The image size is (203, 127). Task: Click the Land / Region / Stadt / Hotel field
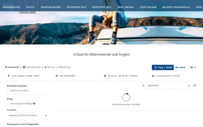pyautogui.click(x=29, y=76)
